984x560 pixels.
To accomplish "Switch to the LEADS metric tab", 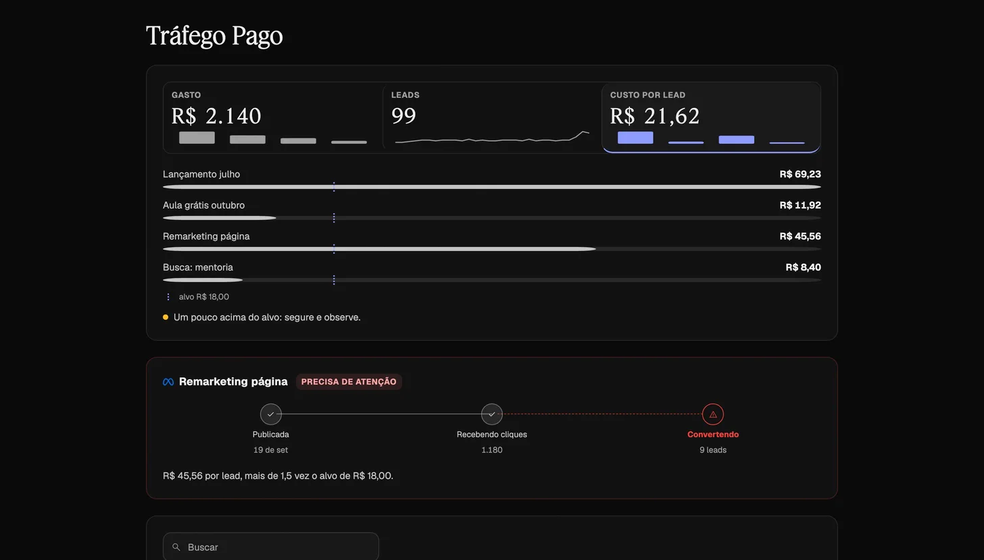I will point(492,117).
